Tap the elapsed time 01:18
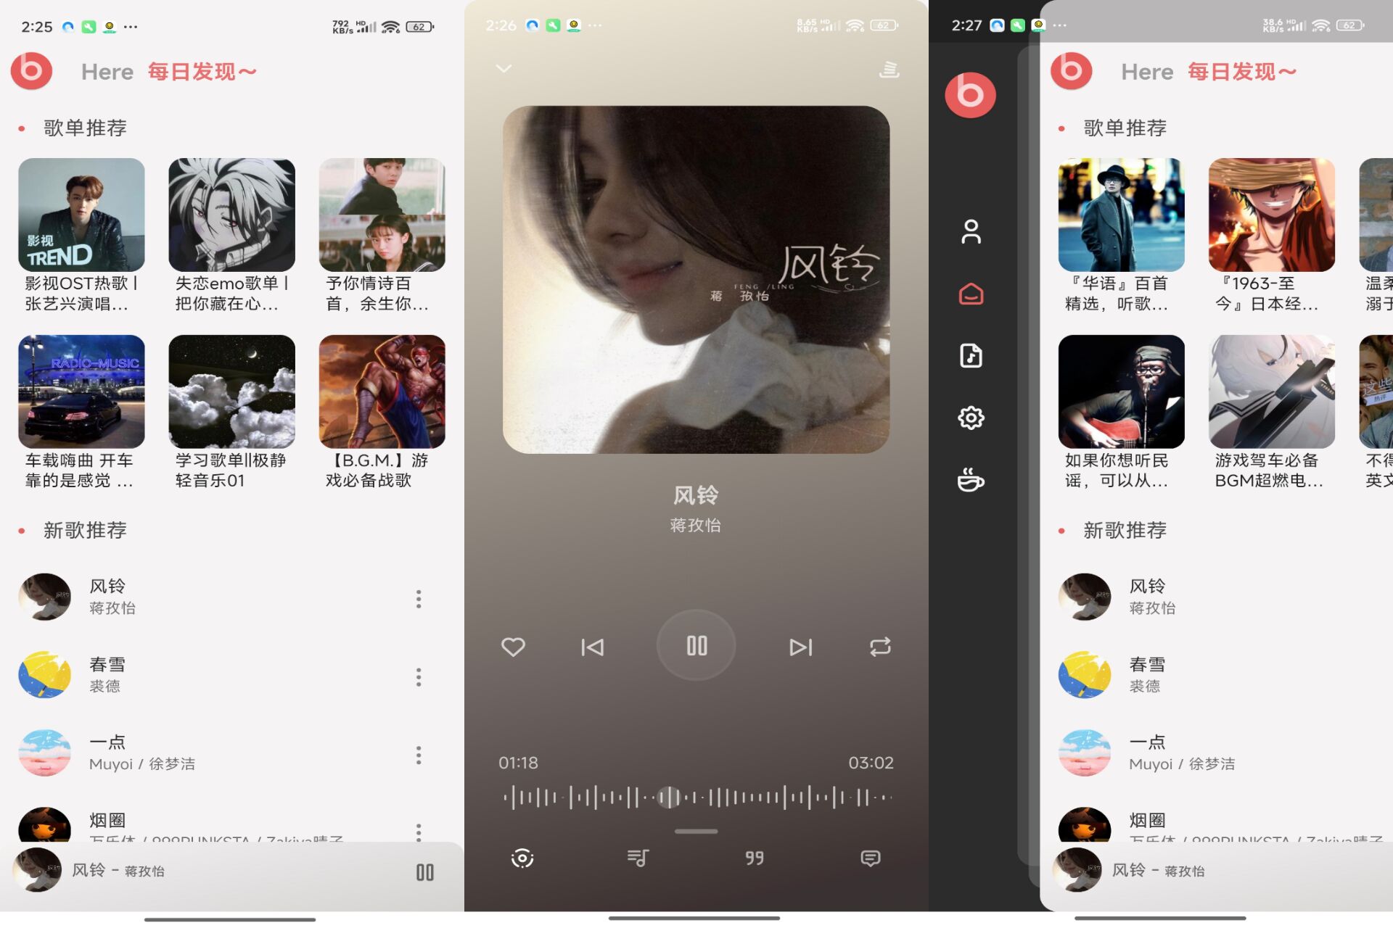The image size is (1393, 928). tap(518, 763)
